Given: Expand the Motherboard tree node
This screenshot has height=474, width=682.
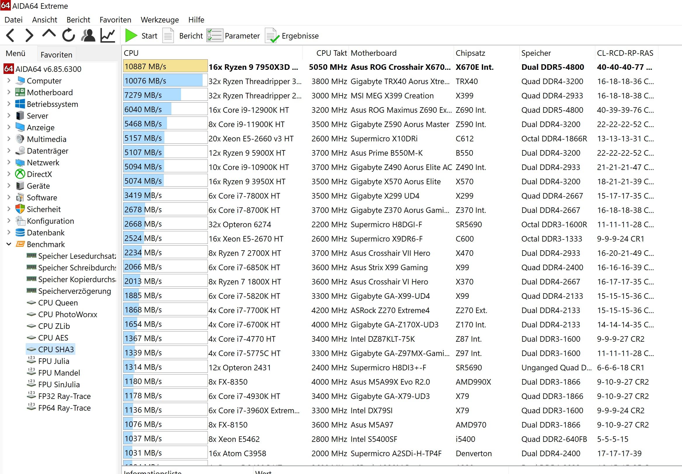Looking at the screenshot, I should coord(8,92).
